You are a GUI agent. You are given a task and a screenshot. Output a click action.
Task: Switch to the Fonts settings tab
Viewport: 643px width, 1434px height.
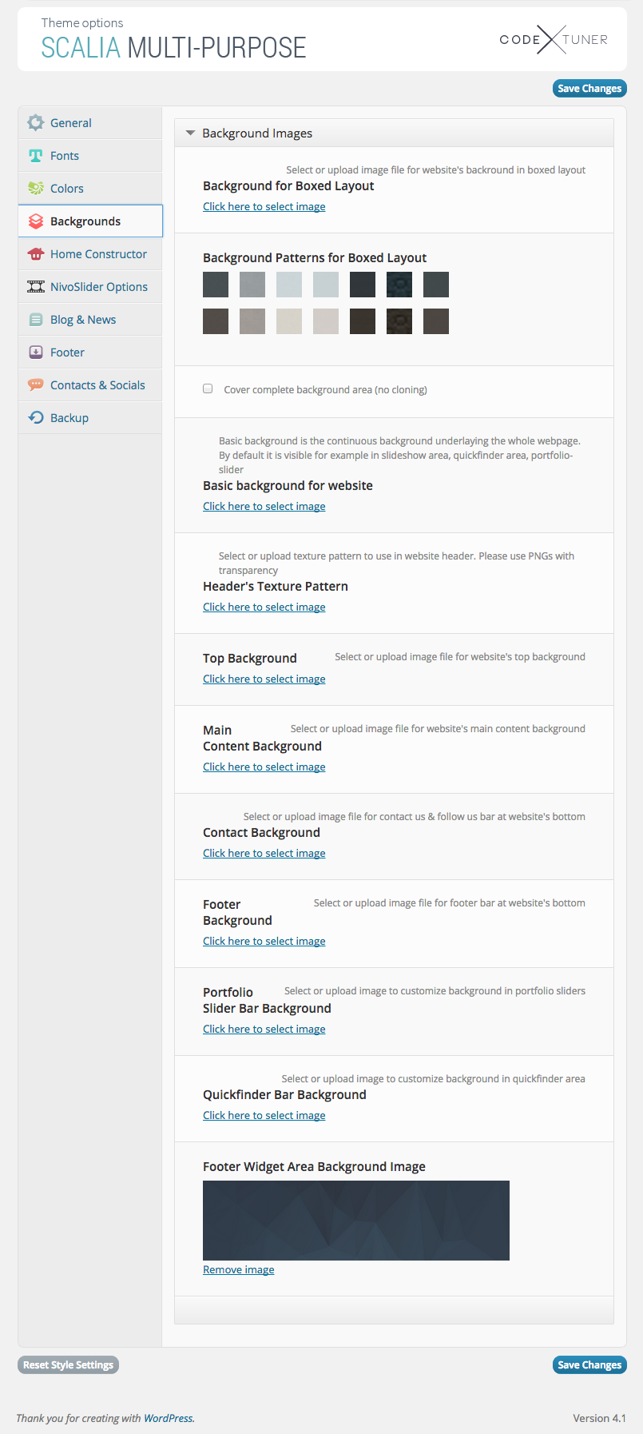pyautogui.click(x=65, y=156)
